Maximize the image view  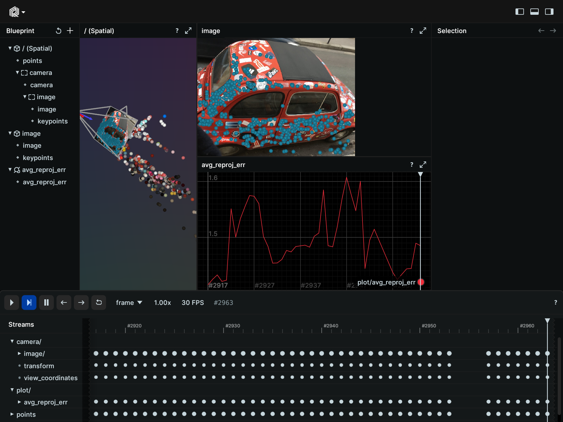423,31
